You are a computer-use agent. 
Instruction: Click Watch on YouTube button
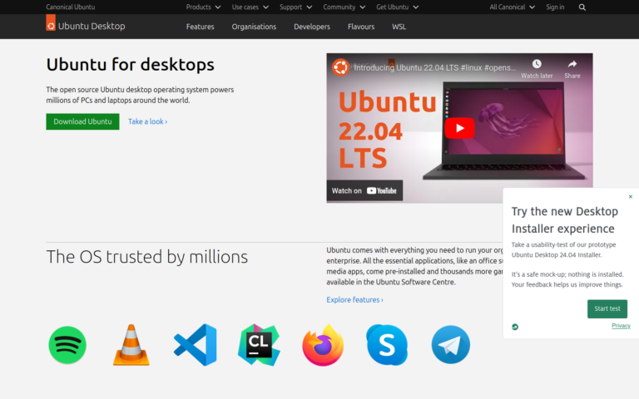click(x=364, y=190)
